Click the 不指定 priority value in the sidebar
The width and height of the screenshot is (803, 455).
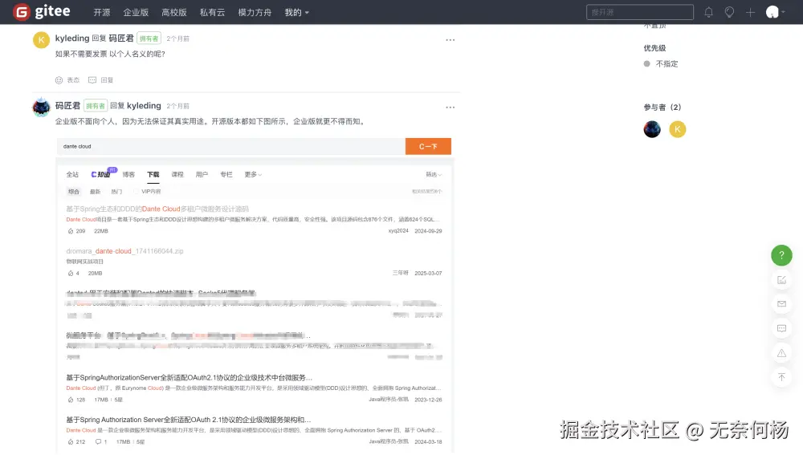666,64
